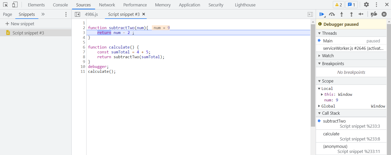This screenshot has height=155, width=391.
Task: Close the Script snippet #3 tab
Action: pyautogui.click(x=144, y=14)
